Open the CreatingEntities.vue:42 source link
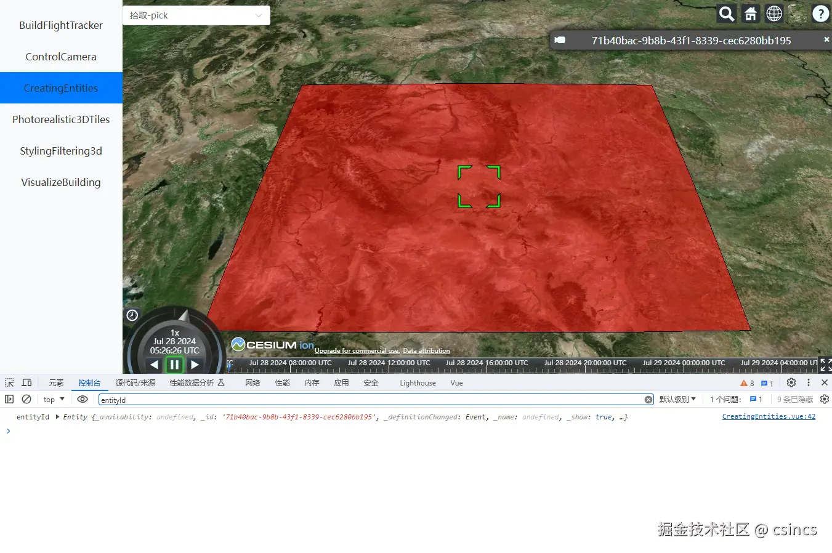Screen dimensions: 832x553 [769, 416]
